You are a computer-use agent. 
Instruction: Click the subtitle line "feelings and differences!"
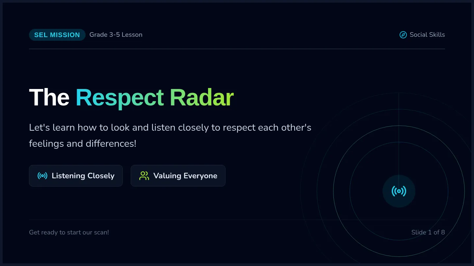click(83, 144)
